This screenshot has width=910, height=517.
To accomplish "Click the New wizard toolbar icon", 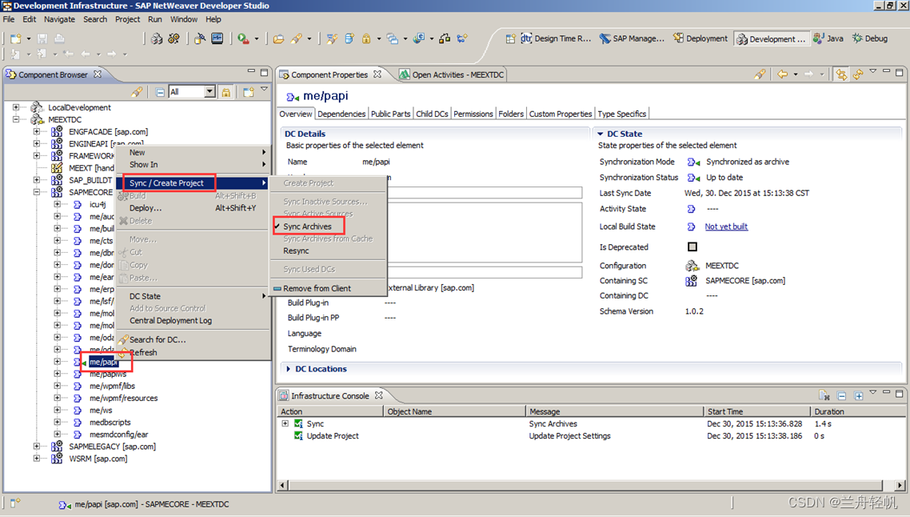I will pyautogui.click(x=16, y=39).
